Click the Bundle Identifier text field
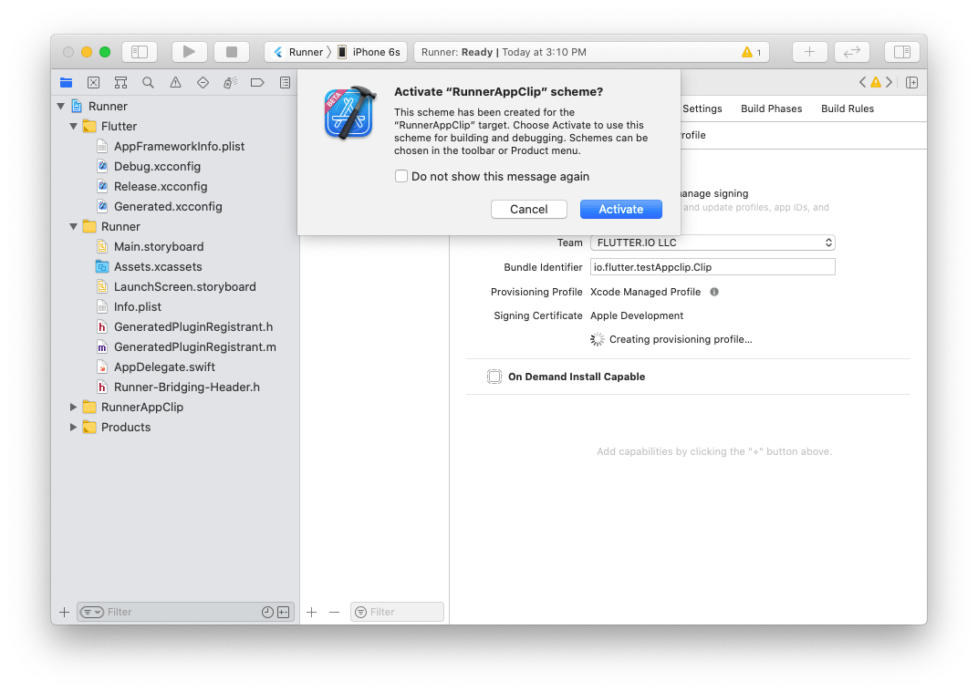The image size is (978, 692). coord(712,266)
